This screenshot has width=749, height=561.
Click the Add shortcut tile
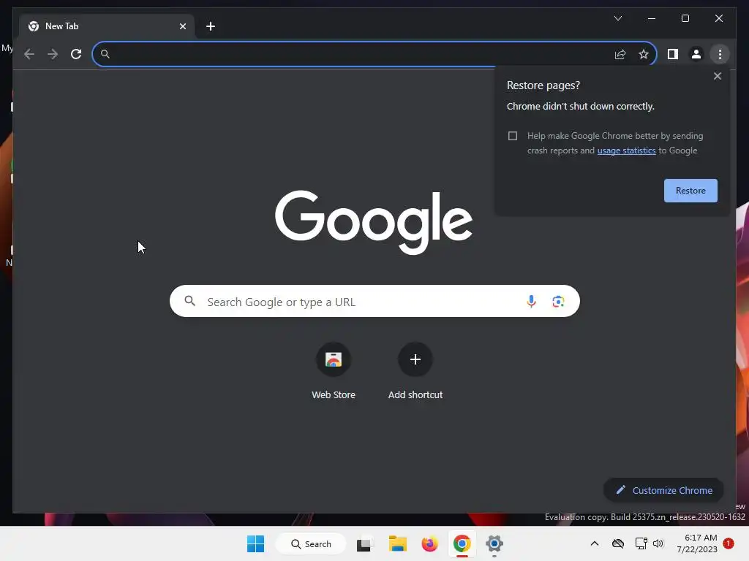[415, 372]
